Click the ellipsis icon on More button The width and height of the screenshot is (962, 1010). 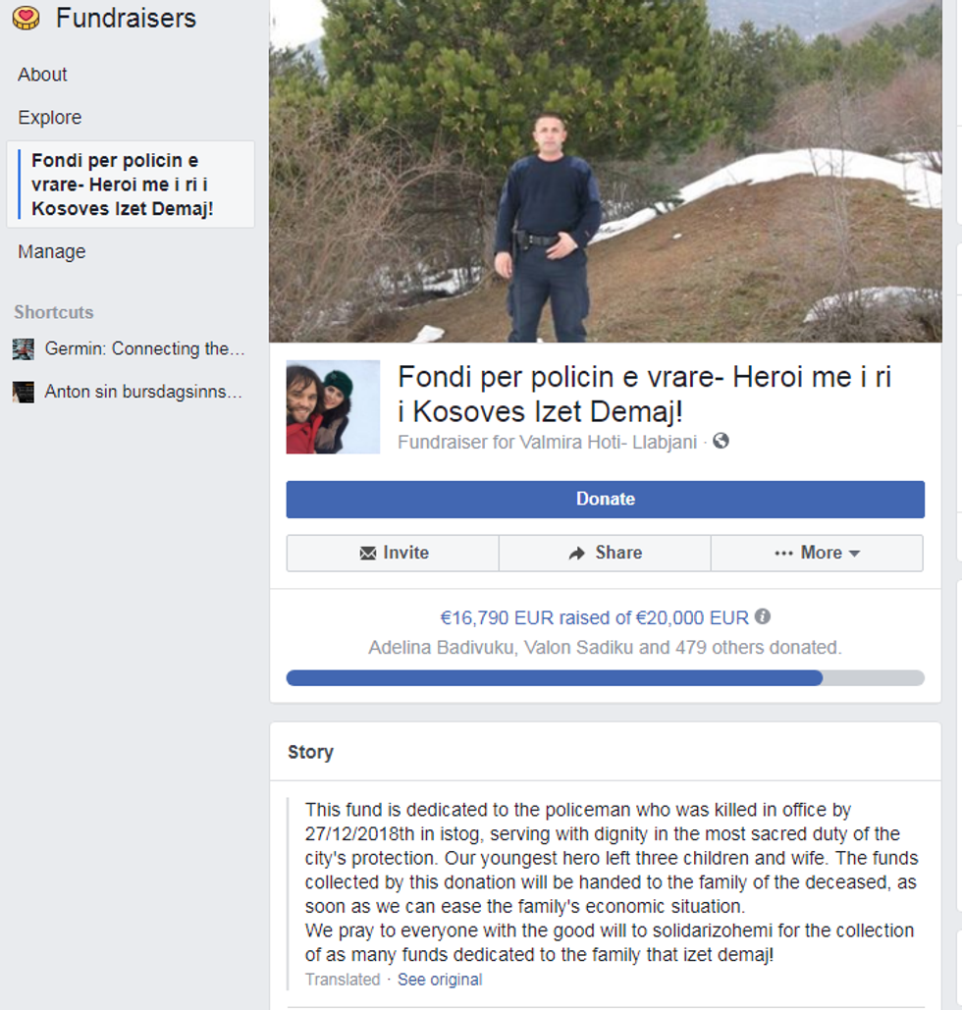[x=783, y=554]
